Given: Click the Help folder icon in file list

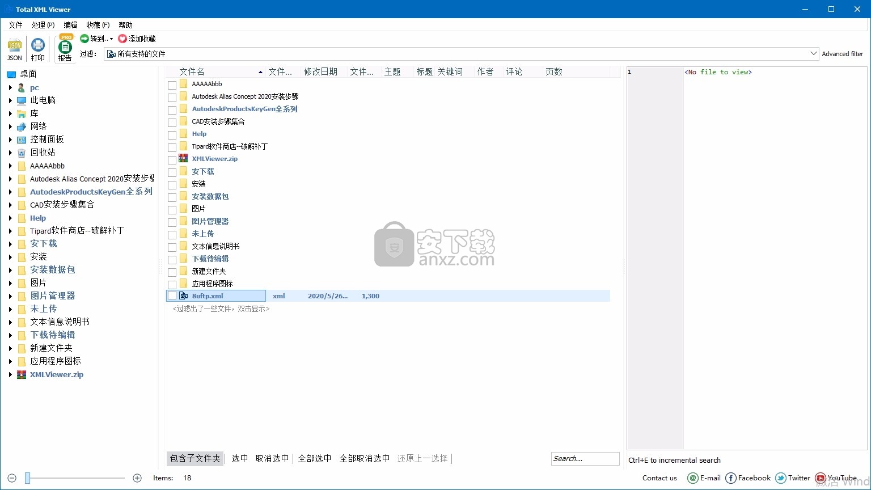Looking at the screenshot, I should pyautogui.click(x=183, y=133).
